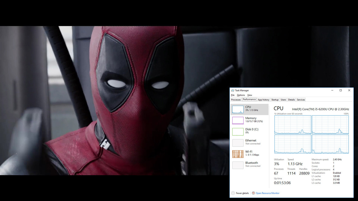Open the View menu
The image size is (358, 201).
point(250,95)
